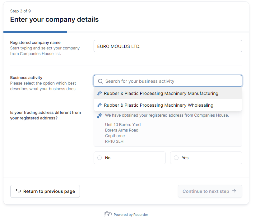Choose Rubber & Plastic Processing Machinery Wholesaling
Viewport: 255px width, 223px height.
coord(159,105)
